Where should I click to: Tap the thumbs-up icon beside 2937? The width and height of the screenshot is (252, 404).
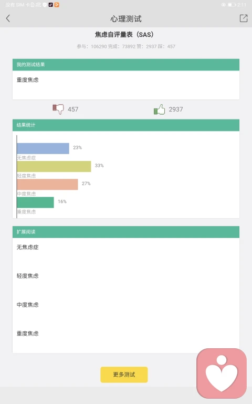point(159,109)
